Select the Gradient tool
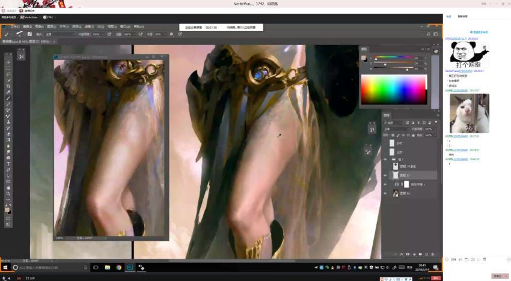 [8, 140]
